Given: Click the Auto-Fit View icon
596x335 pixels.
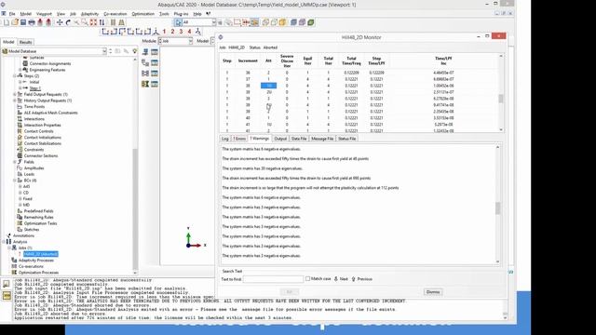Looking at the screenshot, I should [93, 22].
